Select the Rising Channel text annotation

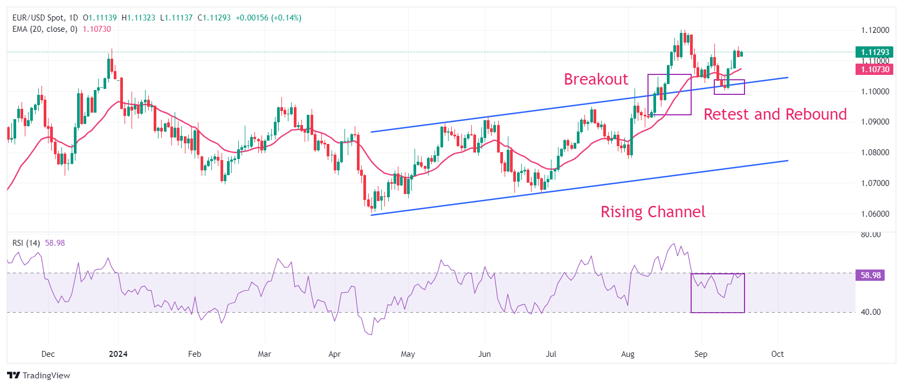coord(653,212)
